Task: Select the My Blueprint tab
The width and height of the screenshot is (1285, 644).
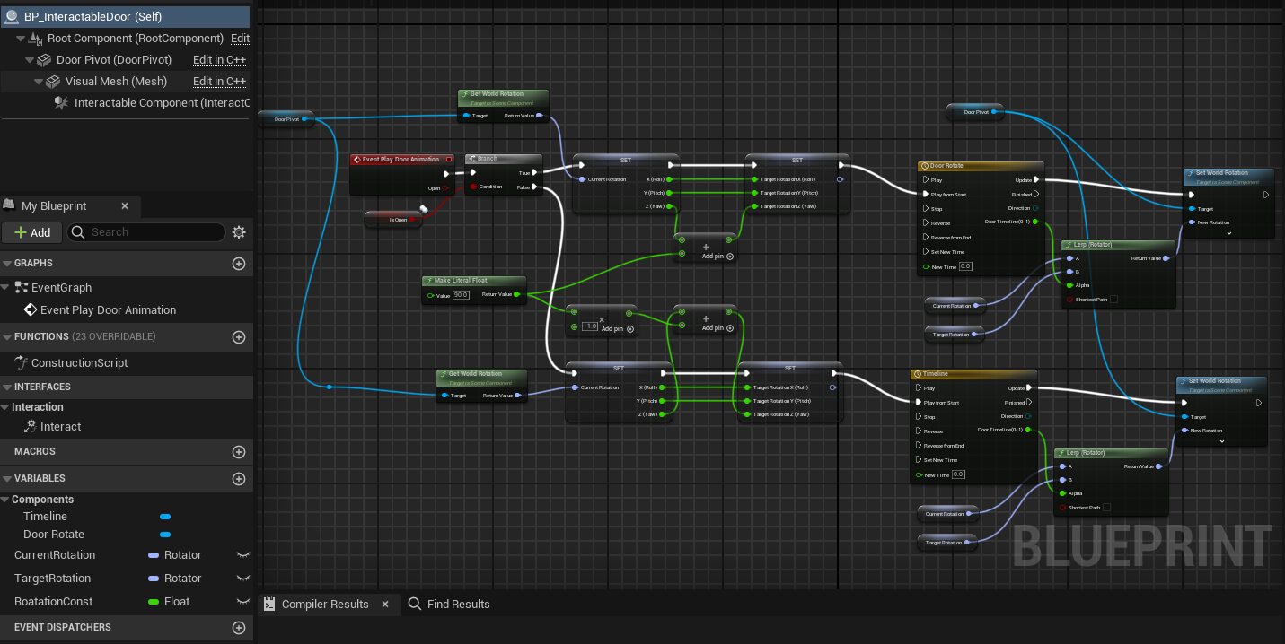Action: click(x=70, y=206)
